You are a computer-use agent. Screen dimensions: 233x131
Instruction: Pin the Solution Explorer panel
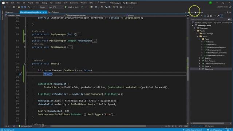[228, 12]
